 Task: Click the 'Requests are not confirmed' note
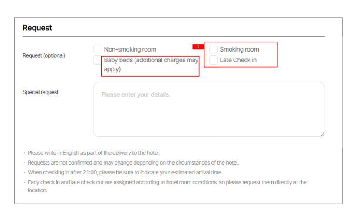coord(133,163)
